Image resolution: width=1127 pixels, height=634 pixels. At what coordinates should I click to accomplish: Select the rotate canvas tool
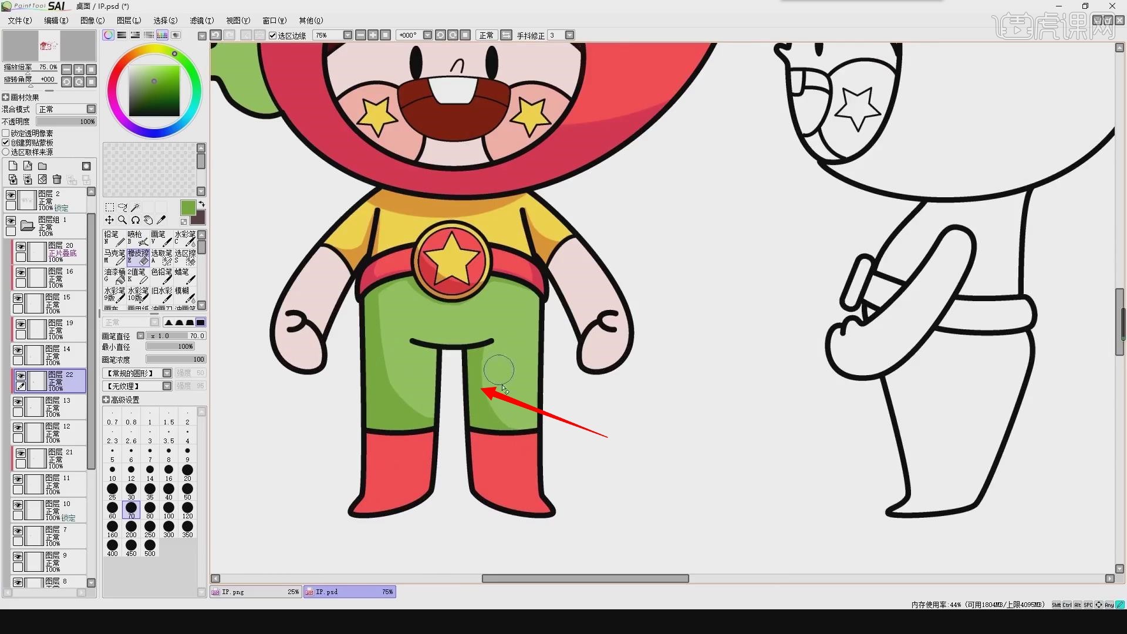tap(136, 220)
